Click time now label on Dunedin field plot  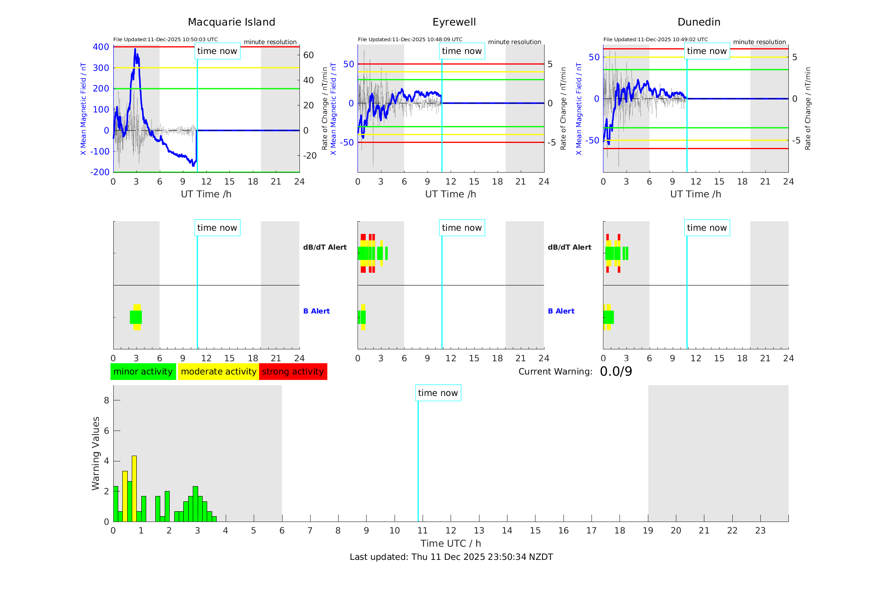707,51
